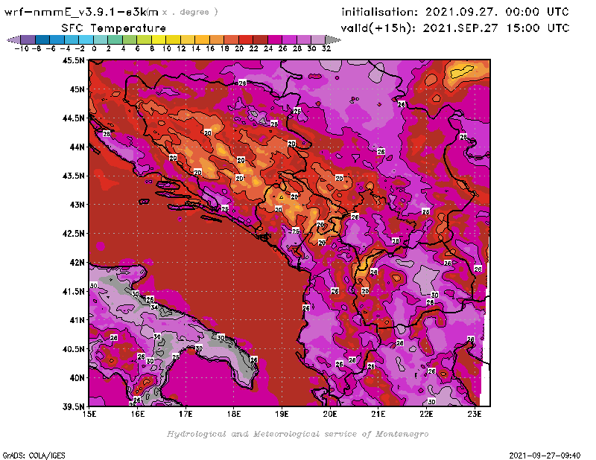Select the 2021-09-27-09:40 timestamp
596x460 pixels.
pos(545,455)
